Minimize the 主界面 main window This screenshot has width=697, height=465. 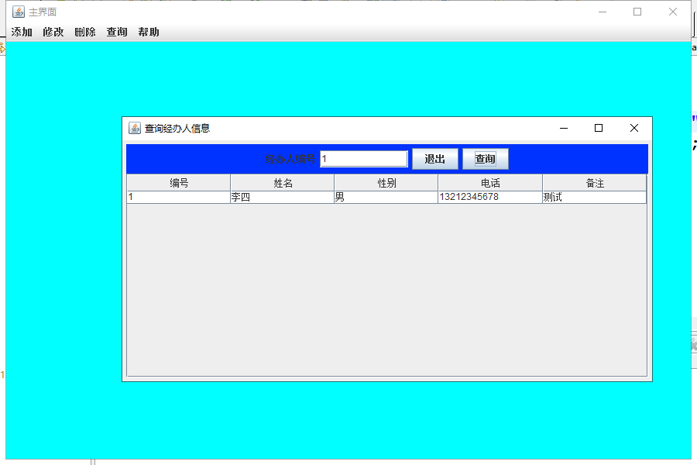(x=603, y=12)
